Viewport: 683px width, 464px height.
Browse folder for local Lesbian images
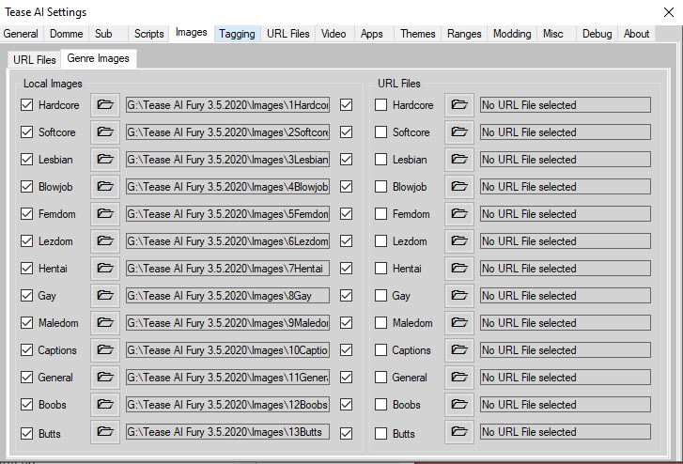105,160
